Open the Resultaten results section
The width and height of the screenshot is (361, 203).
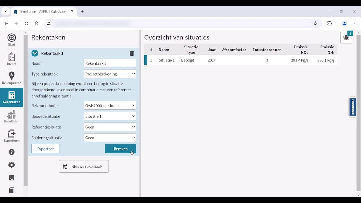click(12, 116)
